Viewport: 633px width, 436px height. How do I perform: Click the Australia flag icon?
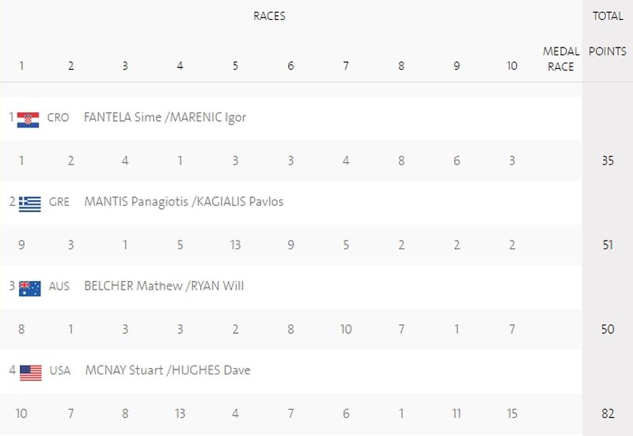tap(30, 289)
